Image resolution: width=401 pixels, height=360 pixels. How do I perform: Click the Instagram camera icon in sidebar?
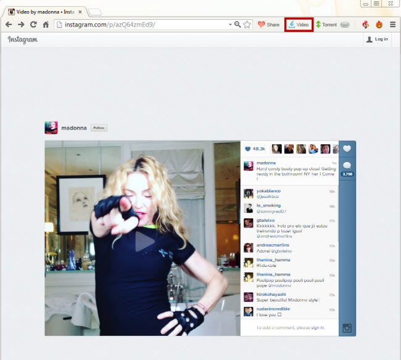click(x=347, y=328)
